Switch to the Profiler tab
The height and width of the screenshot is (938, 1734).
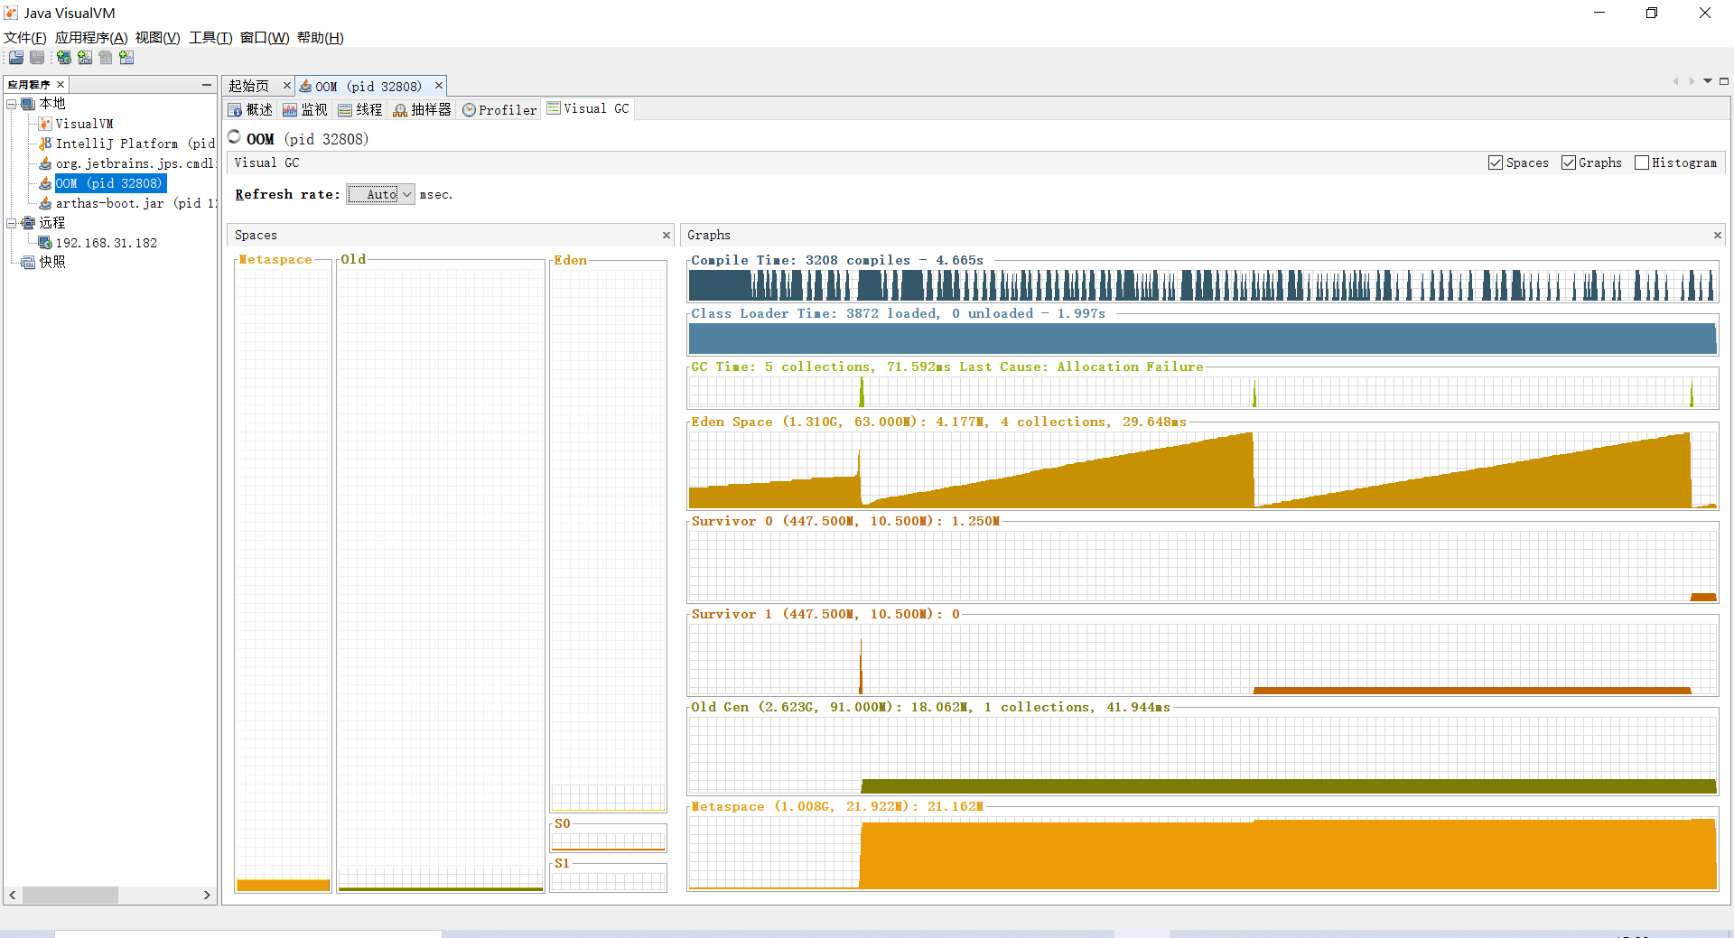coord(499,109)
